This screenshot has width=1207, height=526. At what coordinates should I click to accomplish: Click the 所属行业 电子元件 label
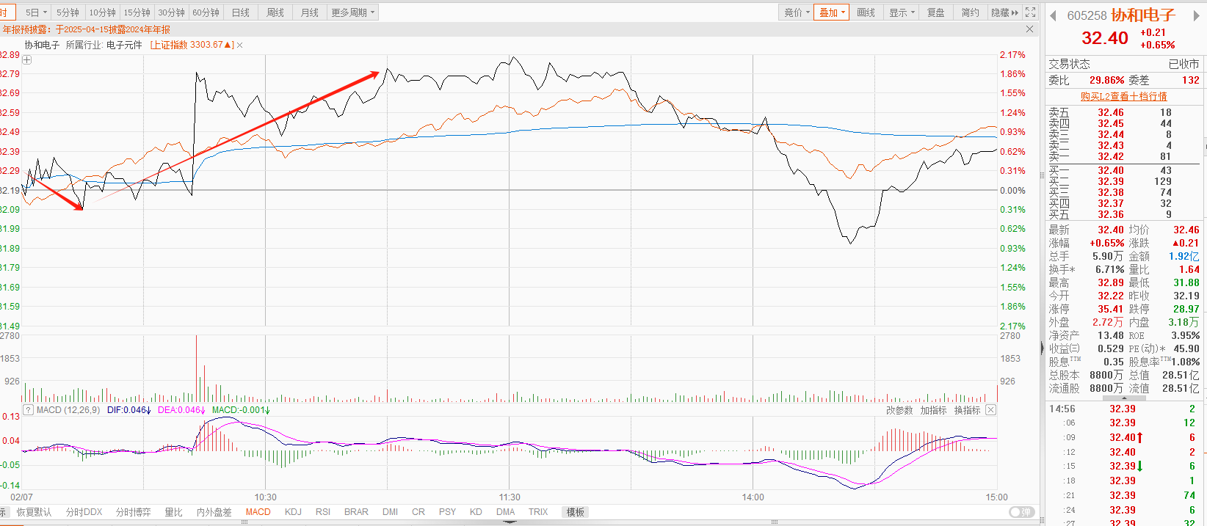pyautogui.click(x=104, y=45)
